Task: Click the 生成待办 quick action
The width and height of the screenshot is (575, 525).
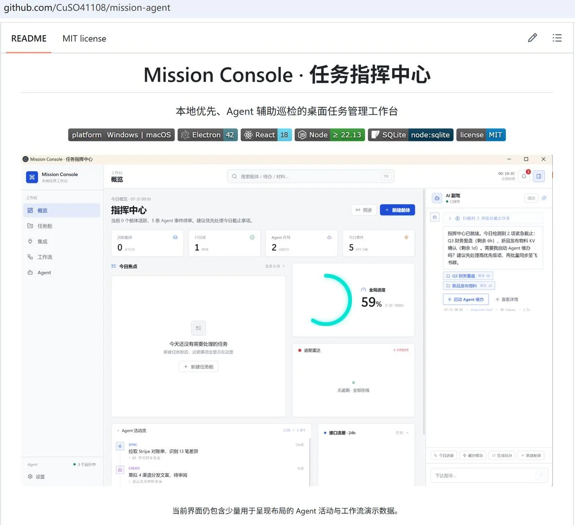Action: tap(502, 455)
